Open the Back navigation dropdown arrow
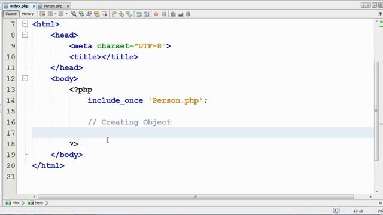Viewport: 383px width, 215px height. (56, 14)
